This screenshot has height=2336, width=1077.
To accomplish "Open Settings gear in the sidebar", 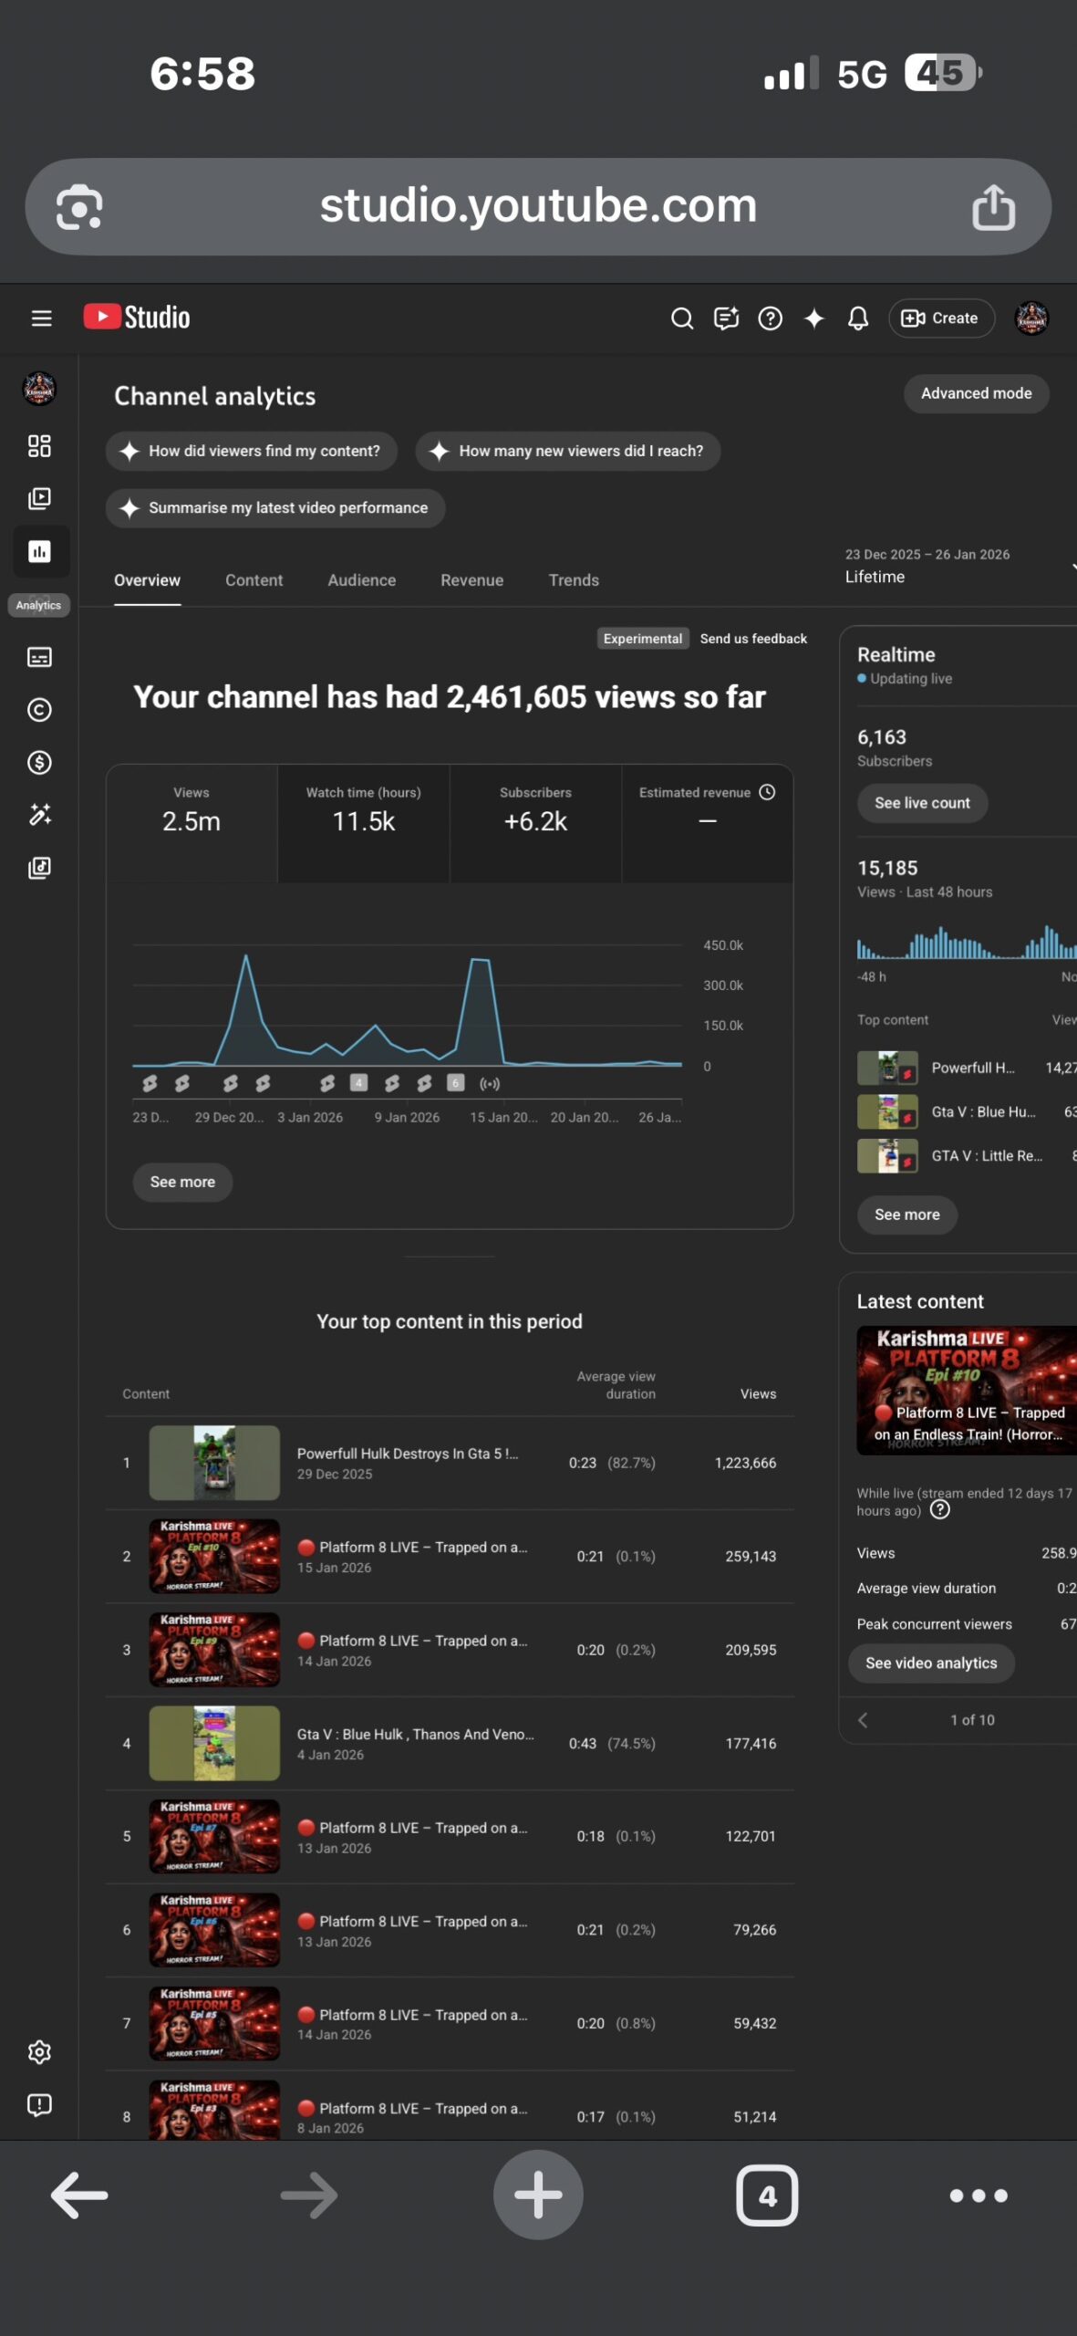I will pyautogui.click(x=39, y=2052).
